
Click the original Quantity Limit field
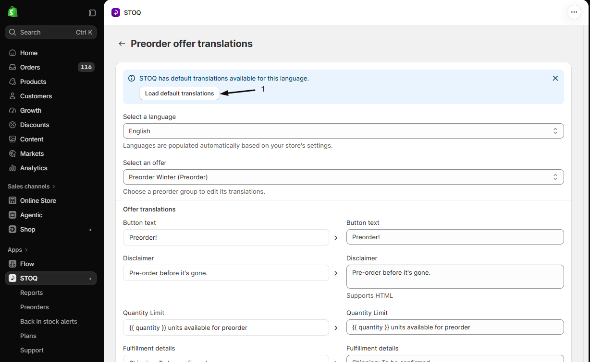(226, 327)
